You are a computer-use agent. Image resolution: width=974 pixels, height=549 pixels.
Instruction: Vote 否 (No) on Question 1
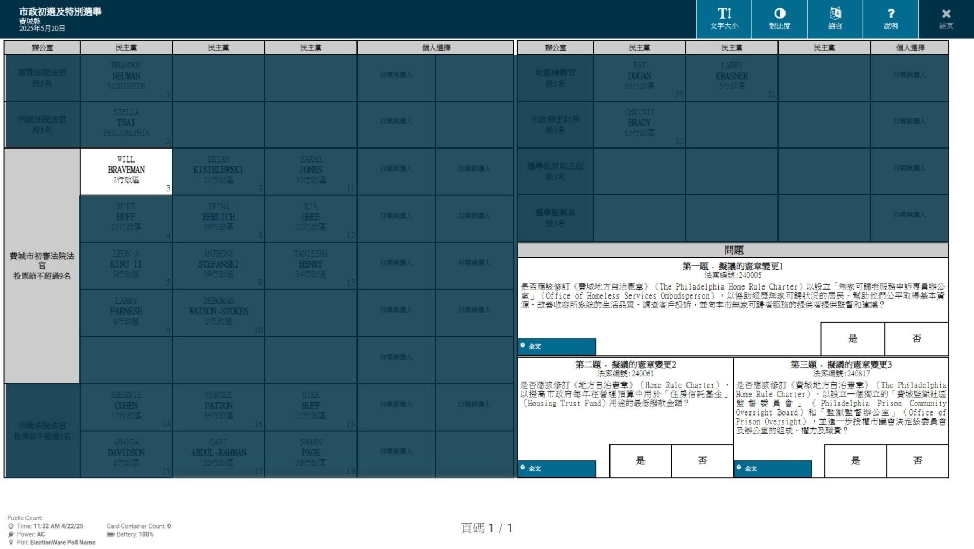pos(916,339)
